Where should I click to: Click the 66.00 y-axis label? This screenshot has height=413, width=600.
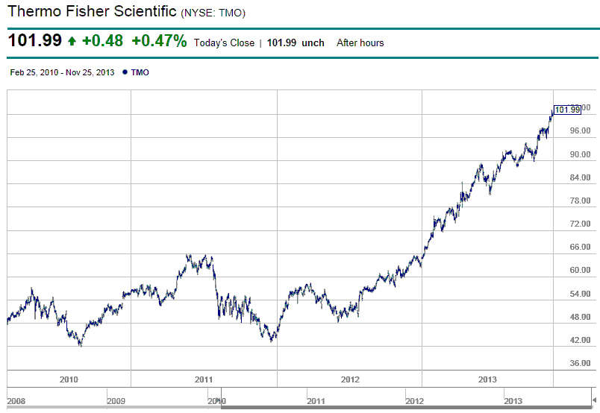(580, 247)
